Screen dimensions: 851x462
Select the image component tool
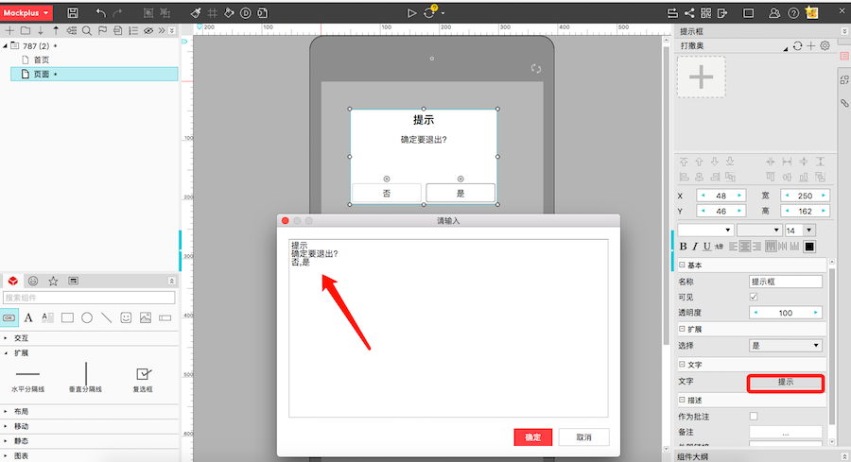pos(146,317)
